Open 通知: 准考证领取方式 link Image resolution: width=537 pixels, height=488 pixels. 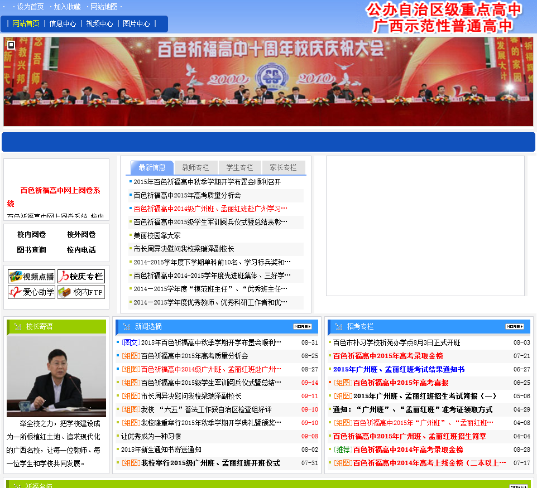[x=413, y=409]
